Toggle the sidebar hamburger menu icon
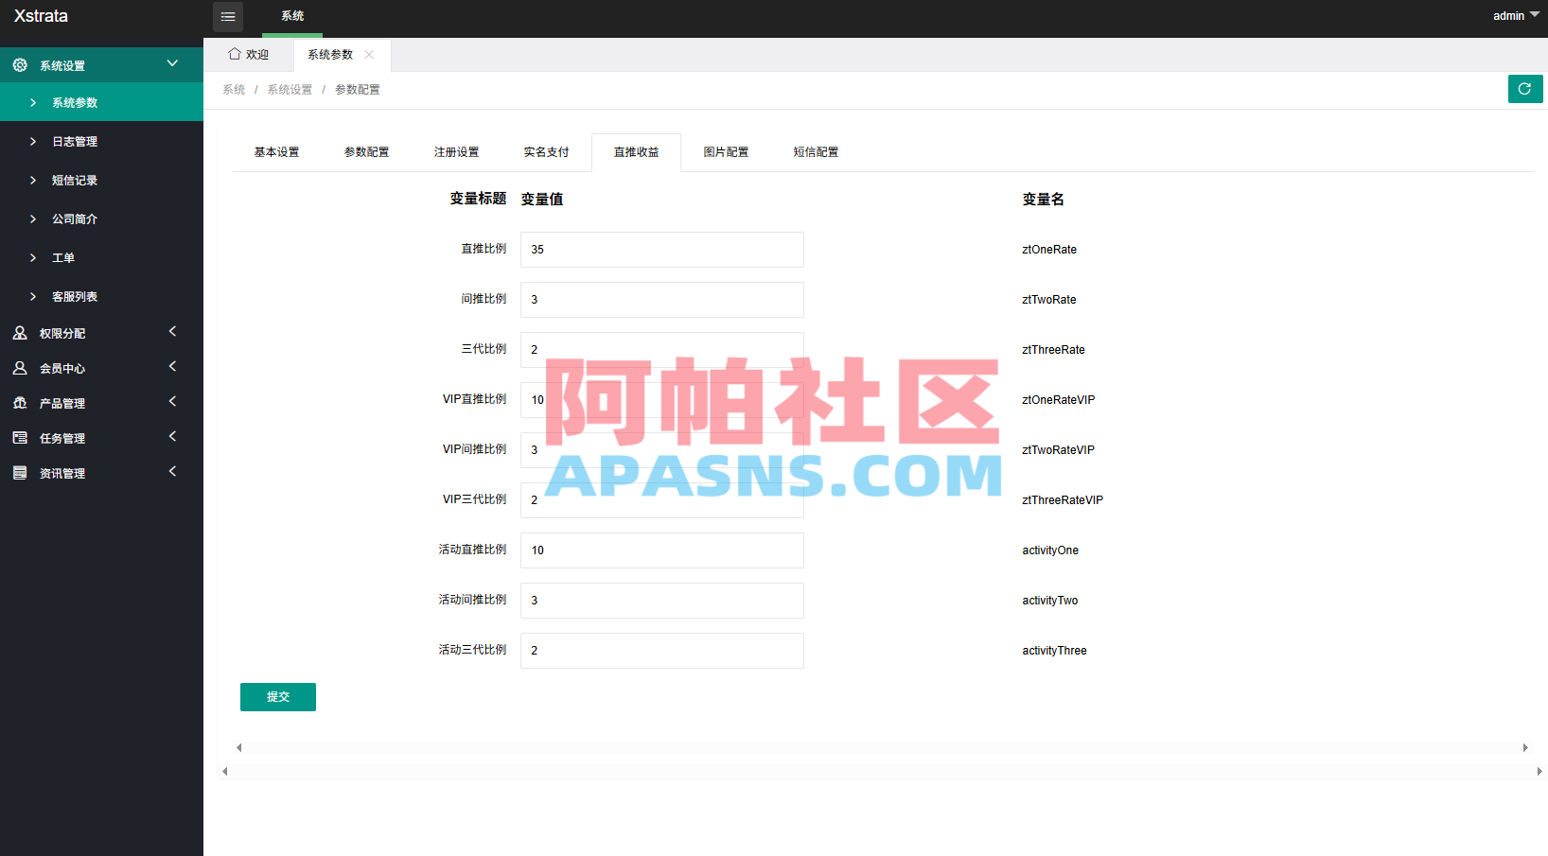 click(228, 16)
